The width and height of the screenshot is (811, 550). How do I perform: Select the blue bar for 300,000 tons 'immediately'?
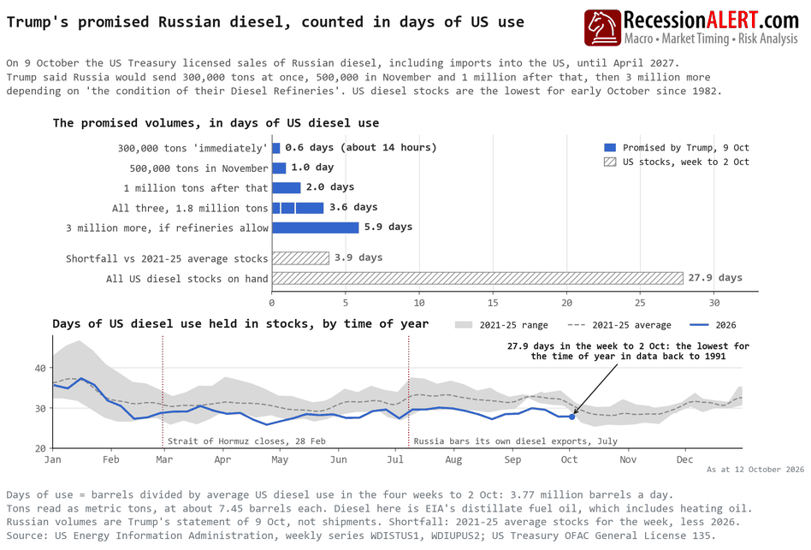click(276, 148)
